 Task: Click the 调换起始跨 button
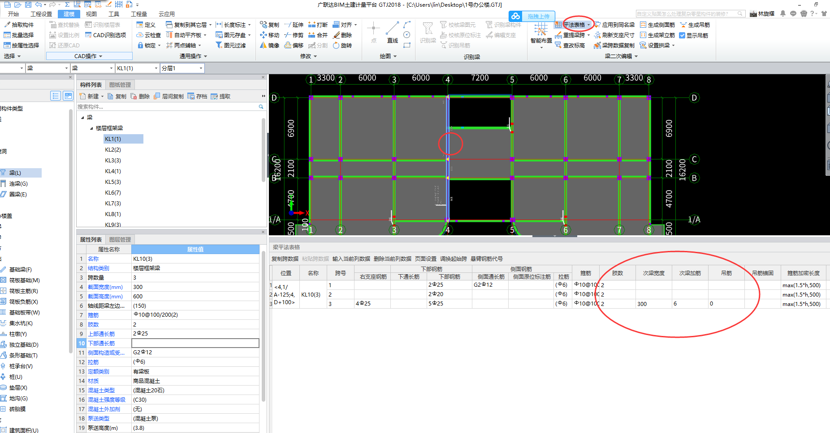pyautogui.click(x=454, y=259)
